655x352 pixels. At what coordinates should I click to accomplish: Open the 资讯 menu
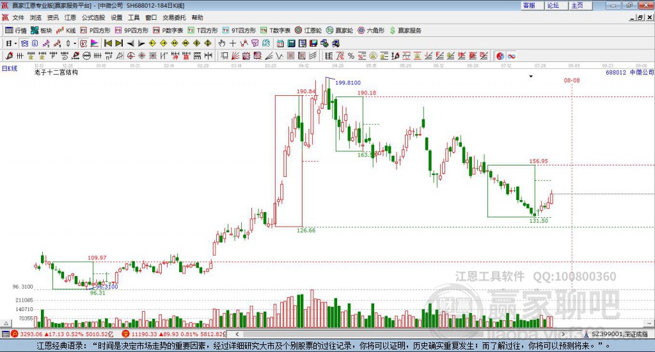52,17
